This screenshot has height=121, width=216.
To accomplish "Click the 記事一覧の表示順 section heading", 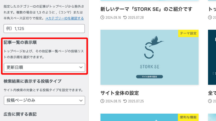I will [x=20, y=43].
